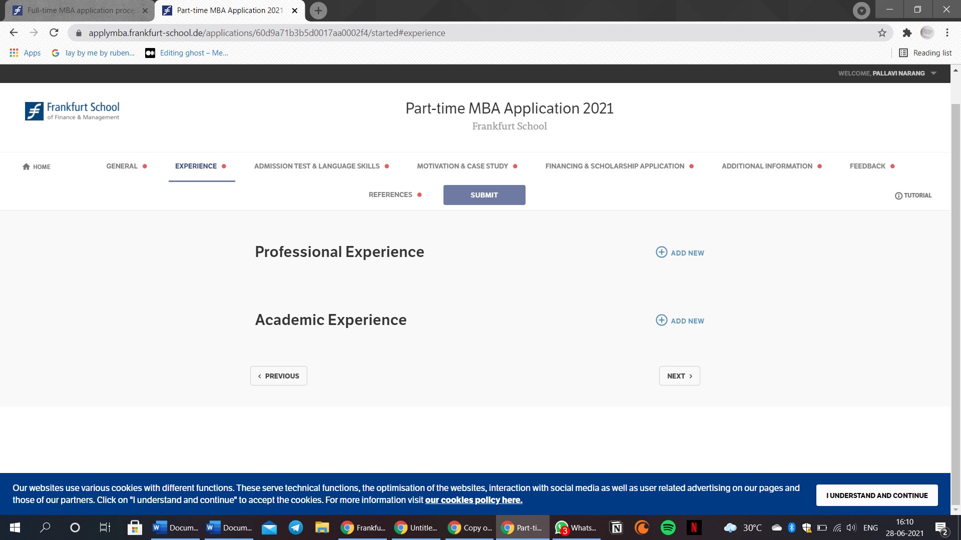Image resolution: width=961 pixels, height=540 pixels.
Task: Bookmark the page using the star icon
Action: click(x=881, y=32)
